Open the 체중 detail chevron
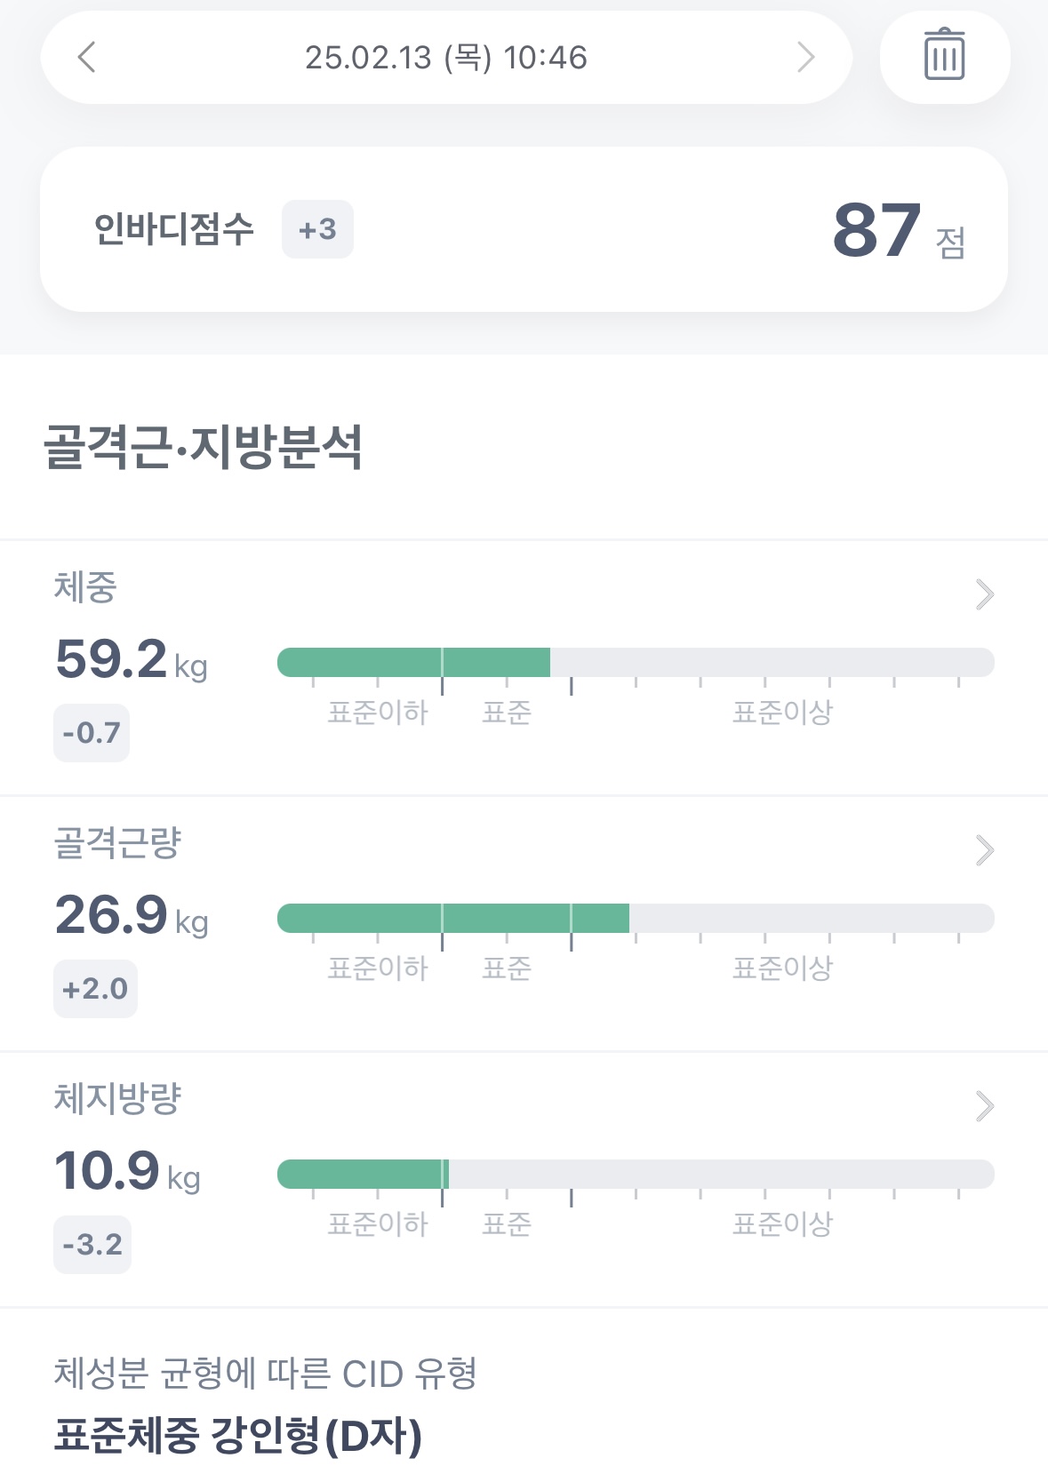Screen dimensions: 1048x1474 984,594
